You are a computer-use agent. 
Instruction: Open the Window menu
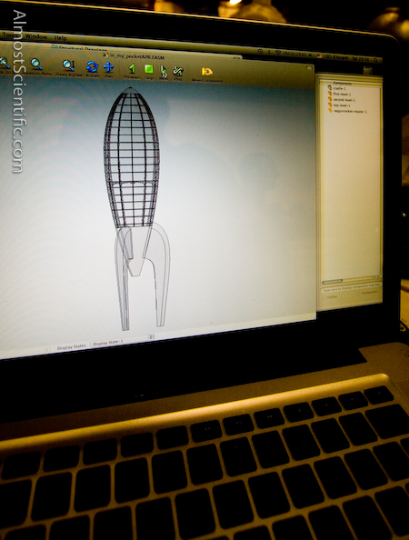[x=35, y=36]
